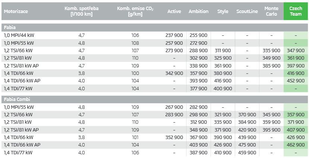Click the 1,0 MPI/44 kW engine label

tap(19, 35)
